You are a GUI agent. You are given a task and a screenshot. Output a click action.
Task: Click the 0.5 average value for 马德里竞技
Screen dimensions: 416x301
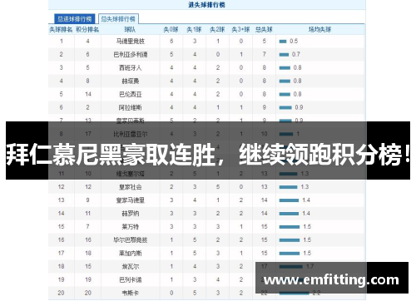coord(294,42)
